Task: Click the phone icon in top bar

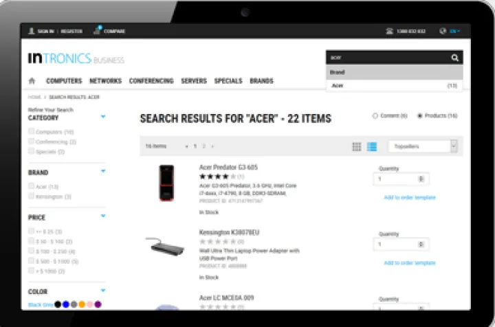Action: [390, 31]
